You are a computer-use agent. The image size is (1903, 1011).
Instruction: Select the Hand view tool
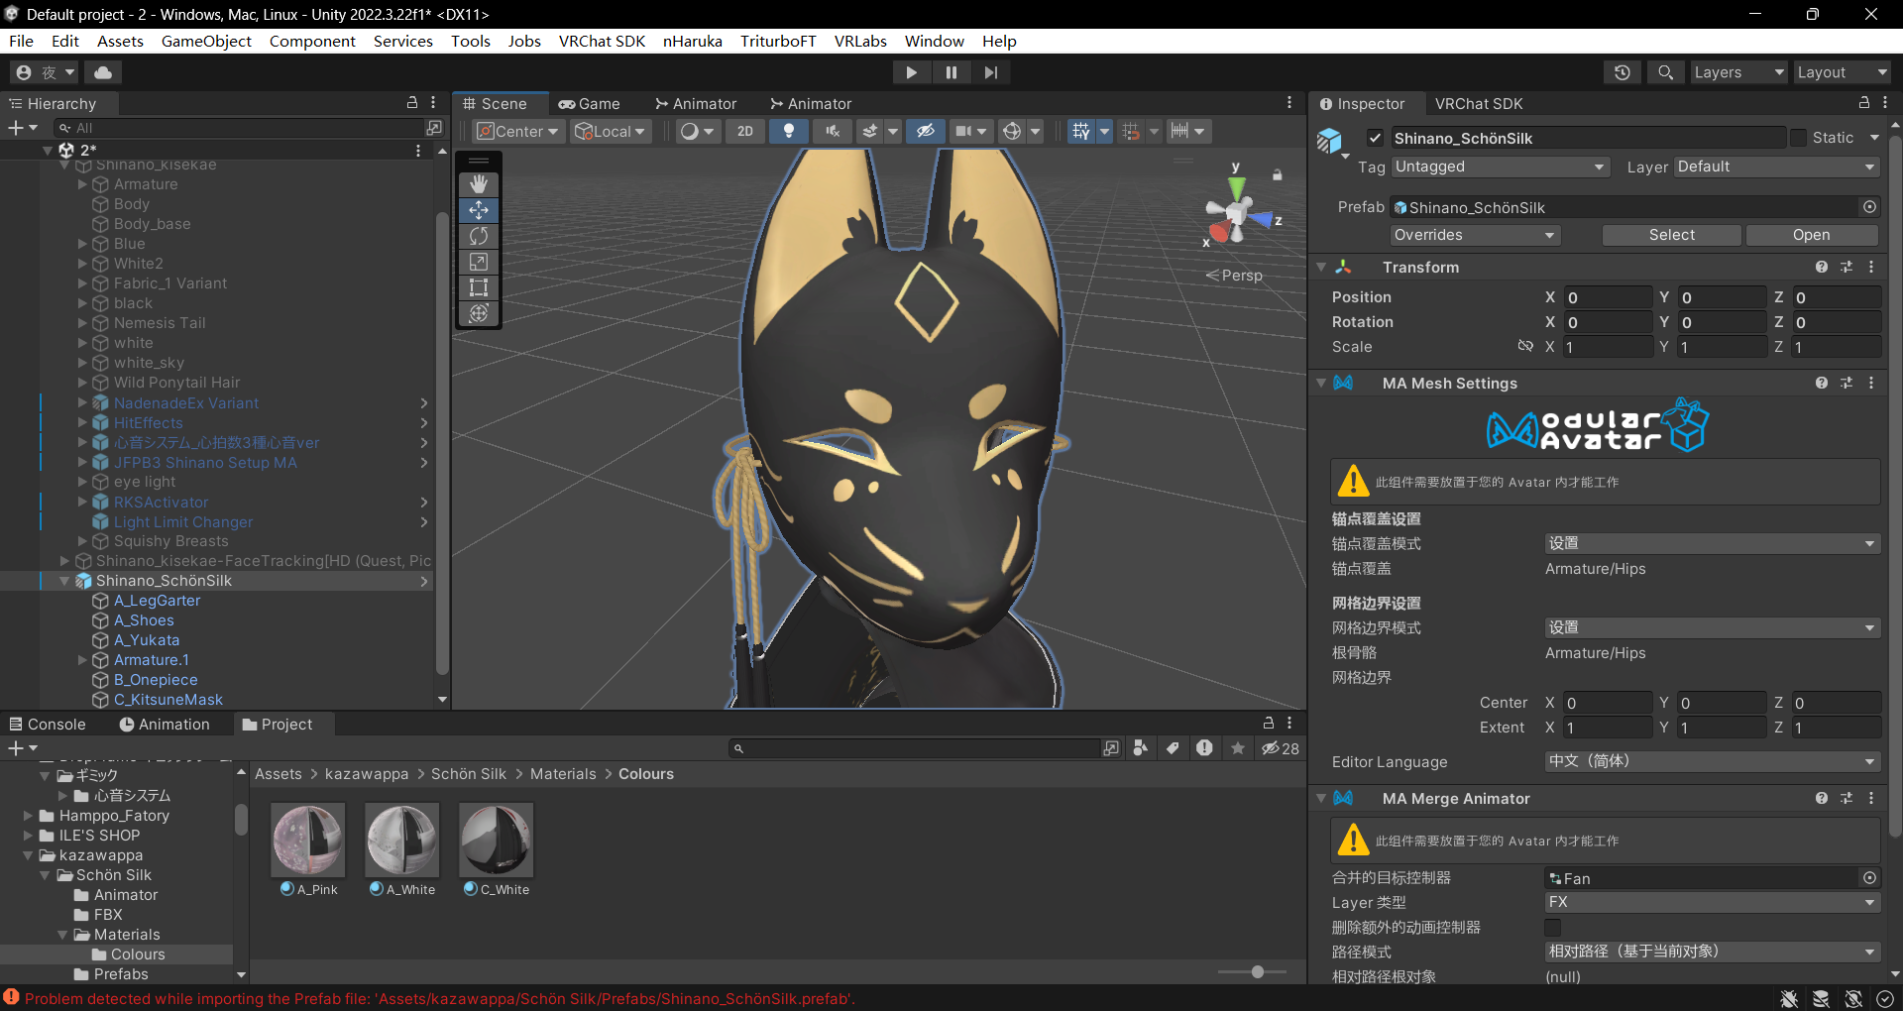[x=479, y=184]
